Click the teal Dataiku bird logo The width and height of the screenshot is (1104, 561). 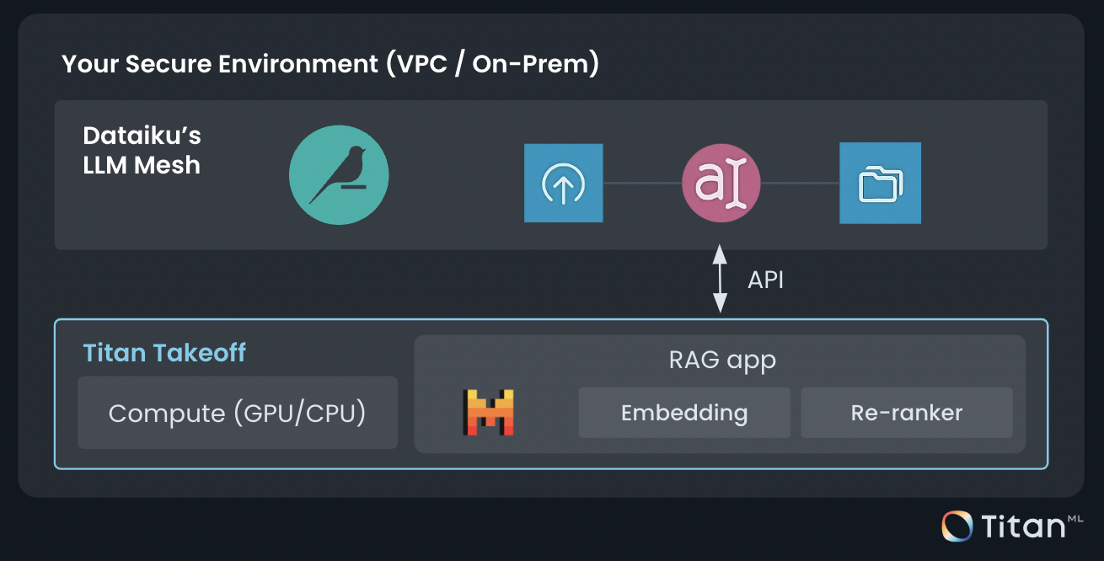[x=339, y=175]
